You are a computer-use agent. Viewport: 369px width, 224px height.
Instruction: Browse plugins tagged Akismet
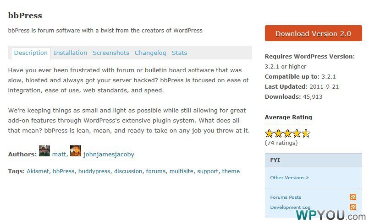click(38, 171)
